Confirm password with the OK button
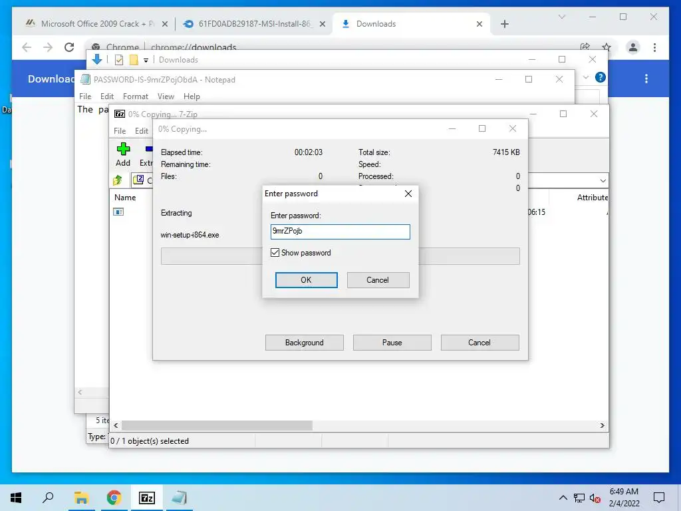Screen dimensions: 681x511 306,280
